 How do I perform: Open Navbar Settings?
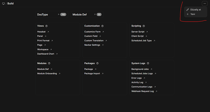[92, 45]
